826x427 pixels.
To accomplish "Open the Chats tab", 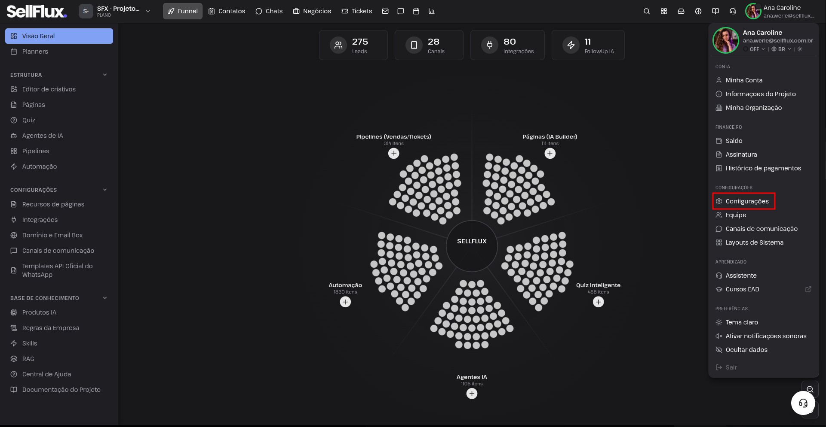I will click(x=269, y=11).
